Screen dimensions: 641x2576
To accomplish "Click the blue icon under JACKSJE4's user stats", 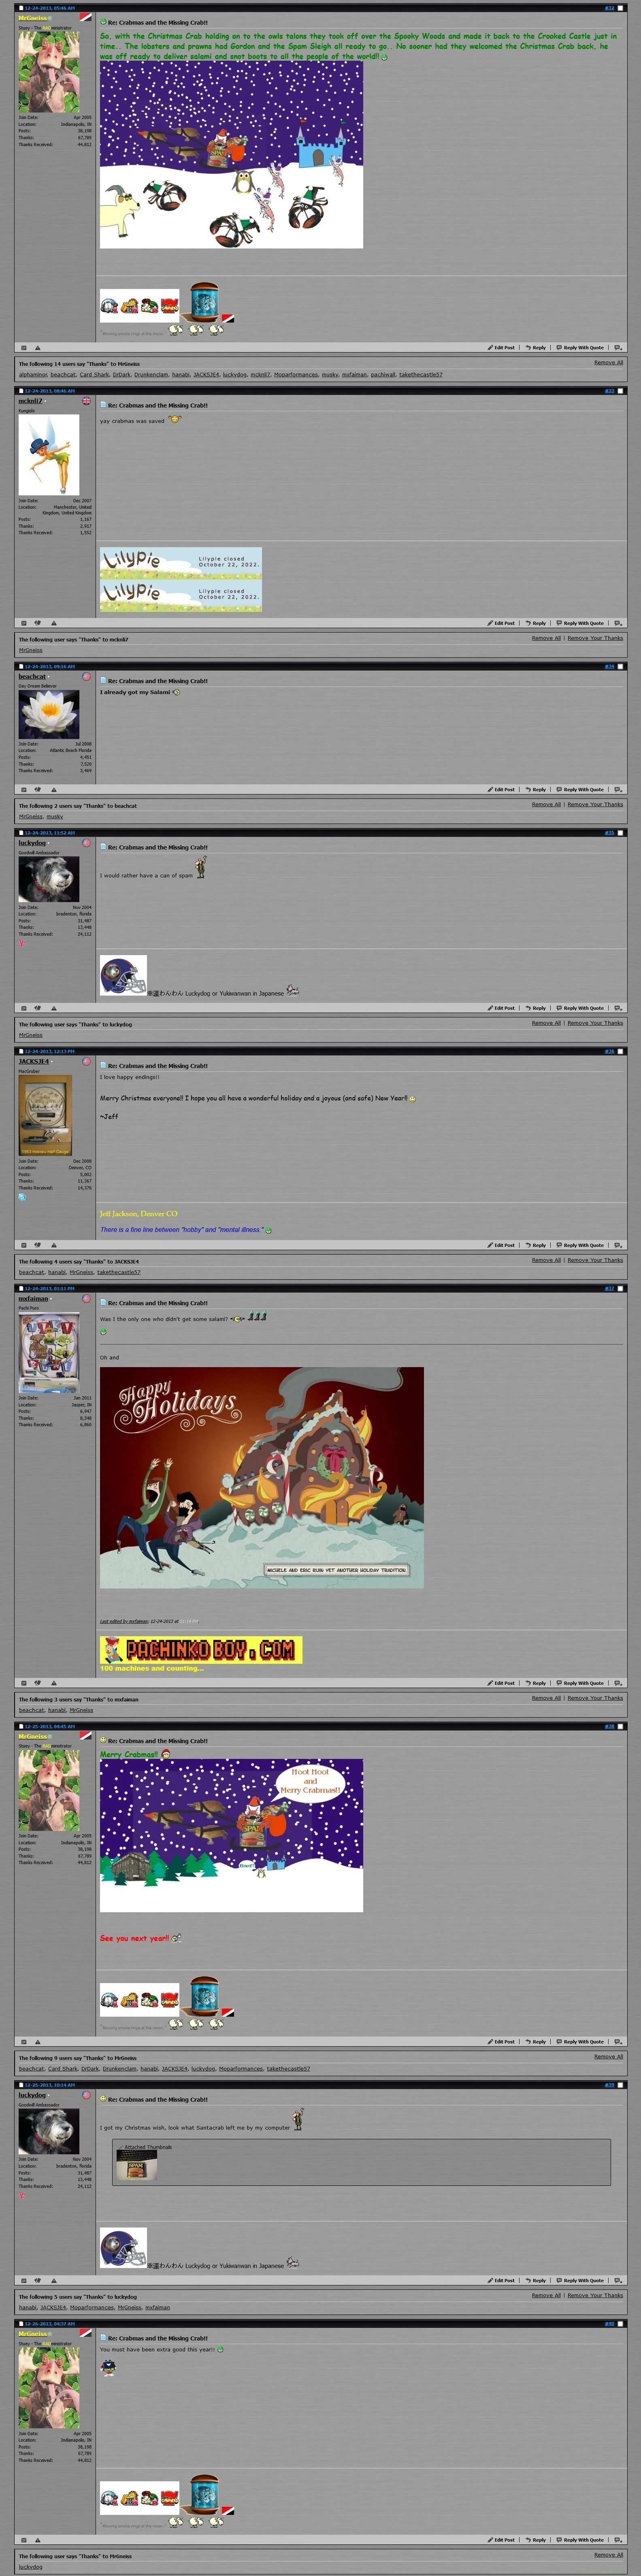I will 22,1197.
